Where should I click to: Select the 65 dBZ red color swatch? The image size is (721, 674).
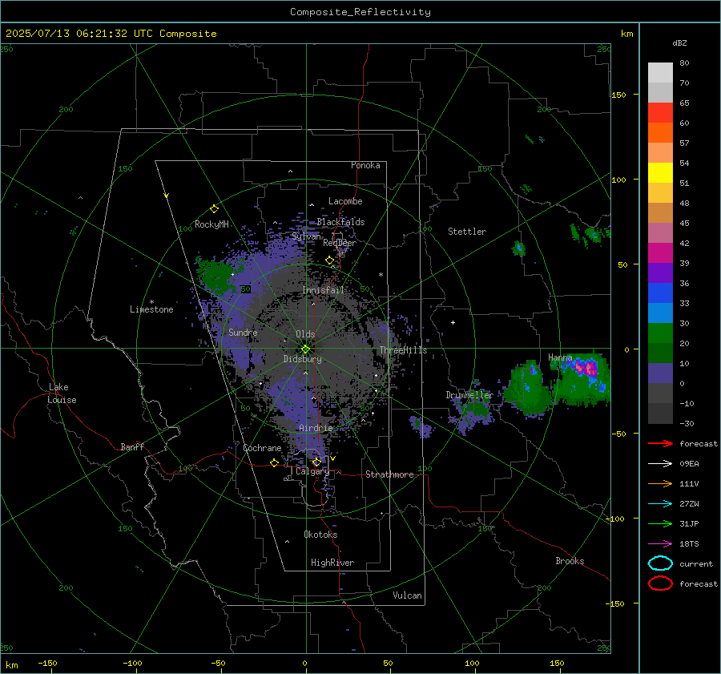pyautogui.click(x=660, y=112)
